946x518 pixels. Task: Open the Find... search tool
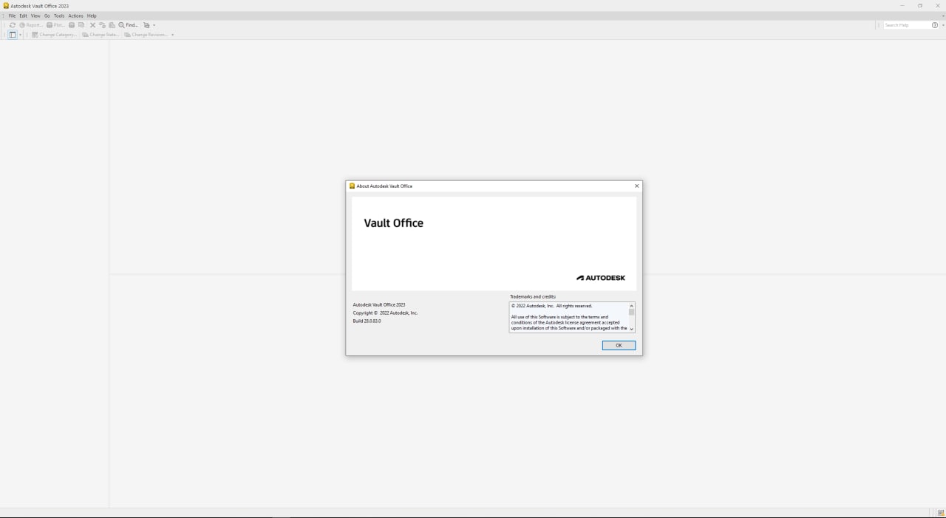click(129, 25)
